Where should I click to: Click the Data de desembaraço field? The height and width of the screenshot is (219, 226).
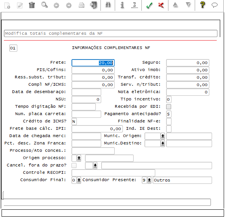pos(86,92)
